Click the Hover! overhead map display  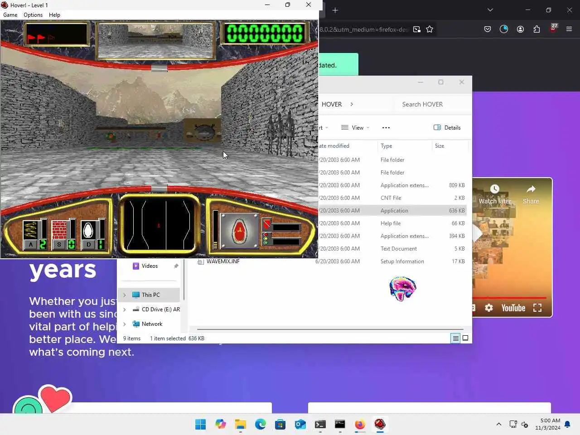[x=159, y=225]
